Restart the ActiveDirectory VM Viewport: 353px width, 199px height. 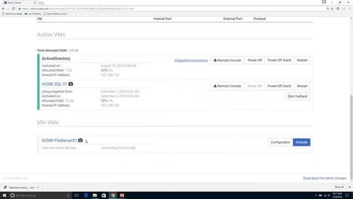(x=302, y=60)
